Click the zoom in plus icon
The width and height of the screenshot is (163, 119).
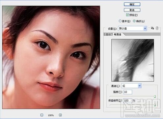60,115
